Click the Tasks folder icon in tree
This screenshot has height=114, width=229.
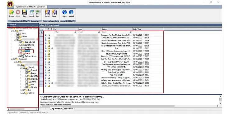pos(21,33)
